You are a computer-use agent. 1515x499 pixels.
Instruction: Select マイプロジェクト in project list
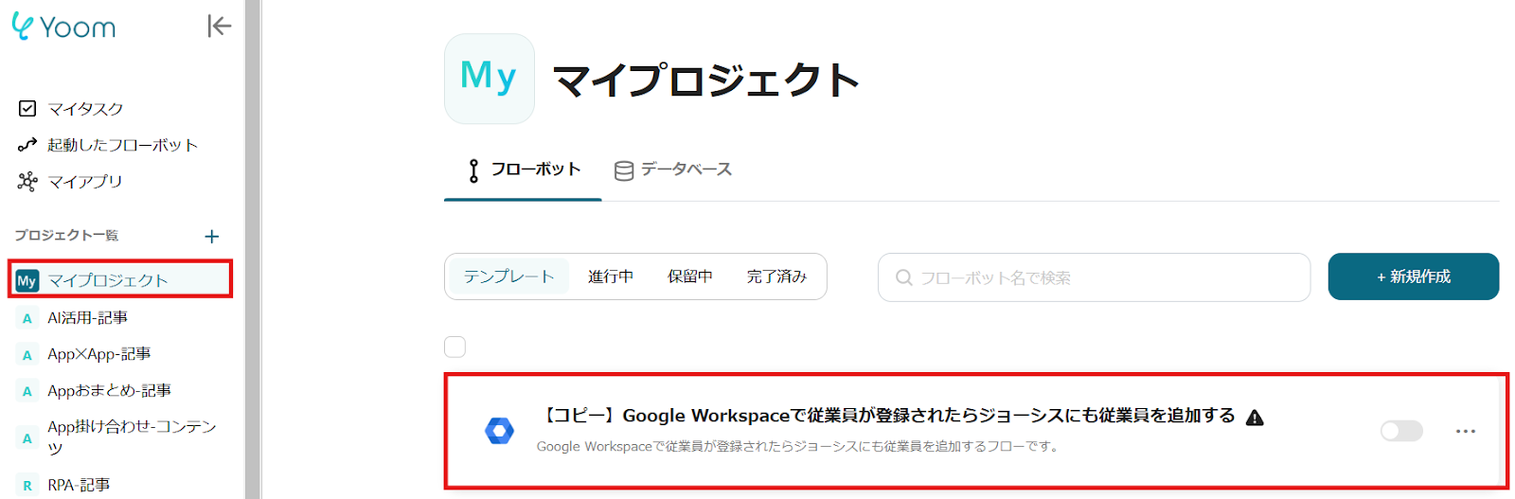pos(120,279)
